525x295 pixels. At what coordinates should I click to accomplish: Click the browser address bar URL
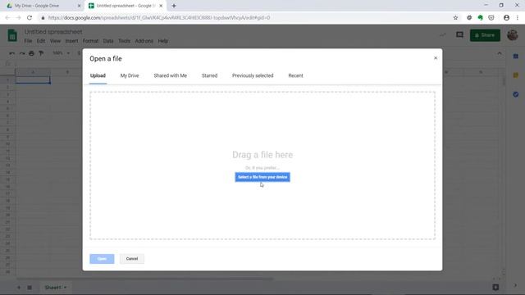159,18
